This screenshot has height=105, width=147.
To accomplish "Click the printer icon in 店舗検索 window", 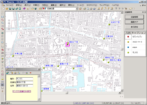I will coord(15,73).
